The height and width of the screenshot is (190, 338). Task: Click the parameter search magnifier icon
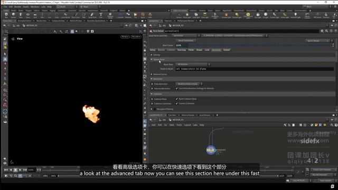coord(326,31)
